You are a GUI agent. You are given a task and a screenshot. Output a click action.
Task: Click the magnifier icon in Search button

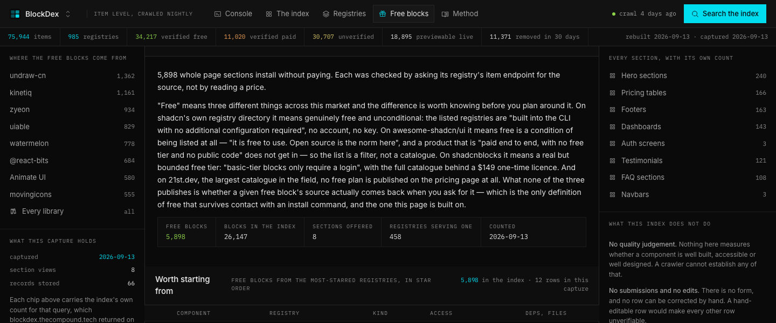[x=695, y=14]
